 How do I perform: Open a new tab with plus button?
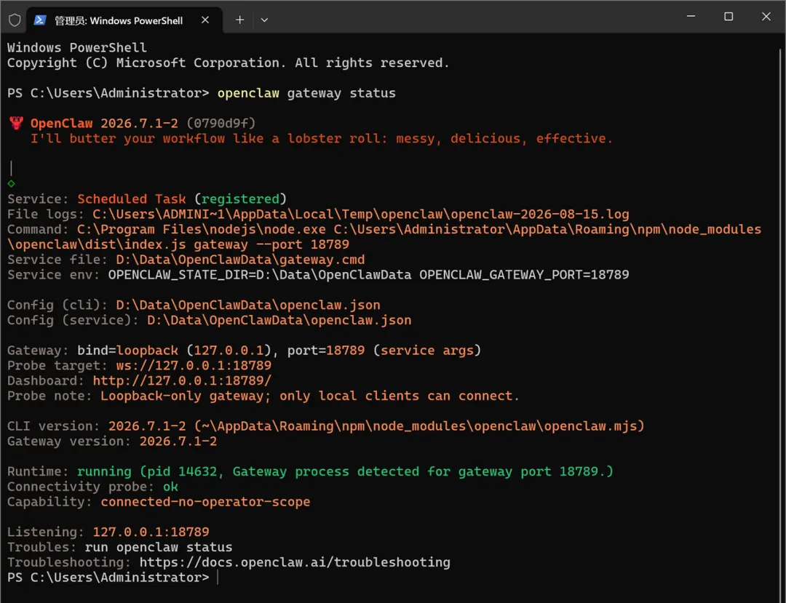pyautogui.click(x=240, y=20)
